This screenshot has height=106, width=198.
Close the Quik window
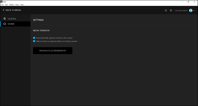click(194, 2)
